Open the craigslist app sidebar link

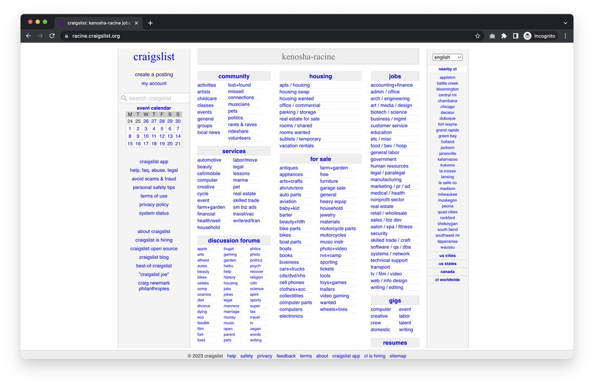(x=154, y=162)
